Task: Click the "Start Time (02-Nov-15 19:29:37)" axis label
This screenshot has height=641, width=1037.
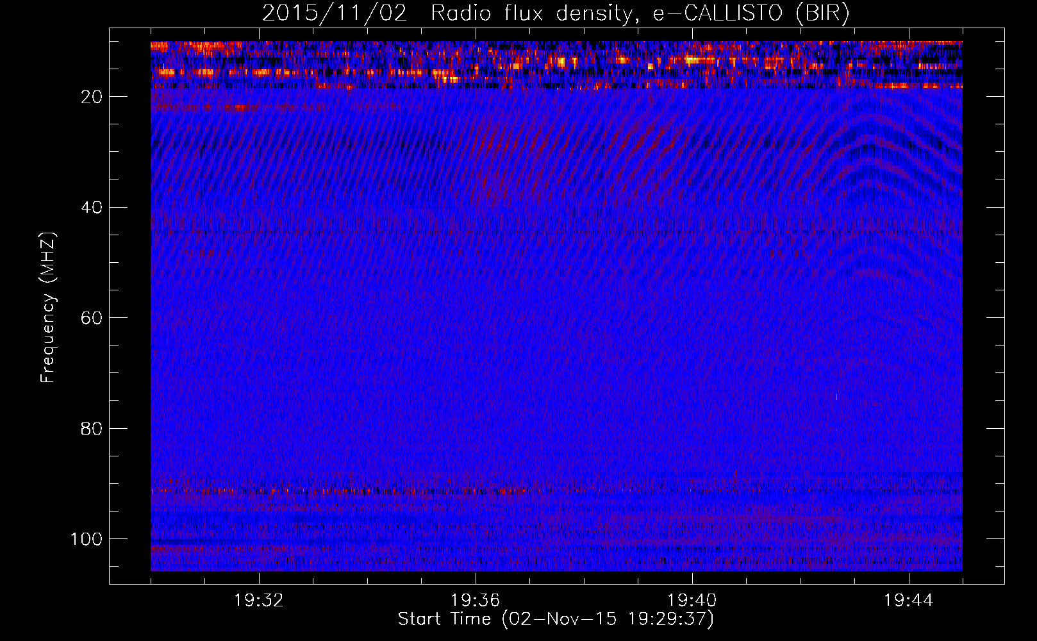Action: (x=556, y=619)
